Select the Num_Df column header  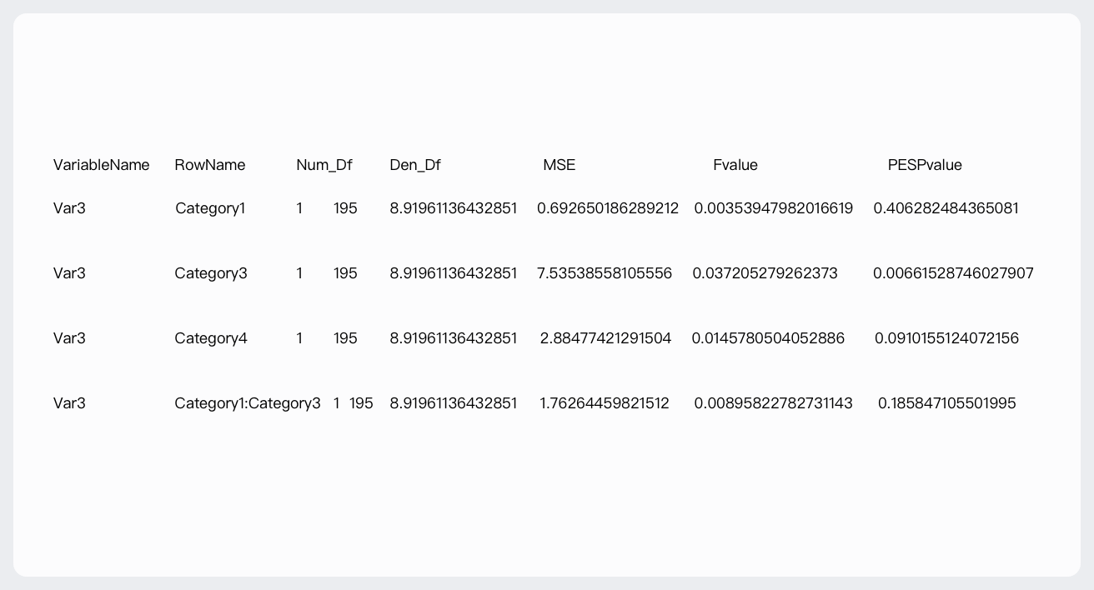[324, 165]
